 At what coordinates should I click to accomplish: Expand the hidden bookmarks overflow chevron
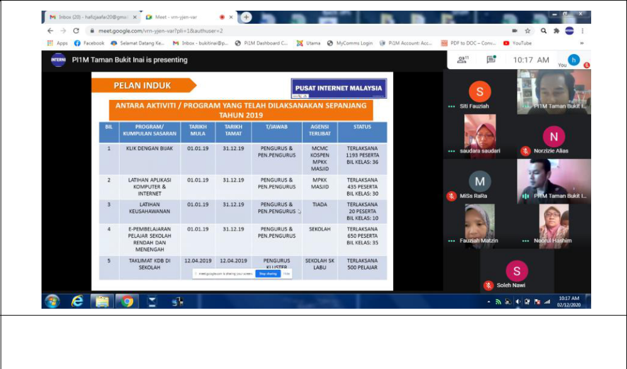click(581, 43)
